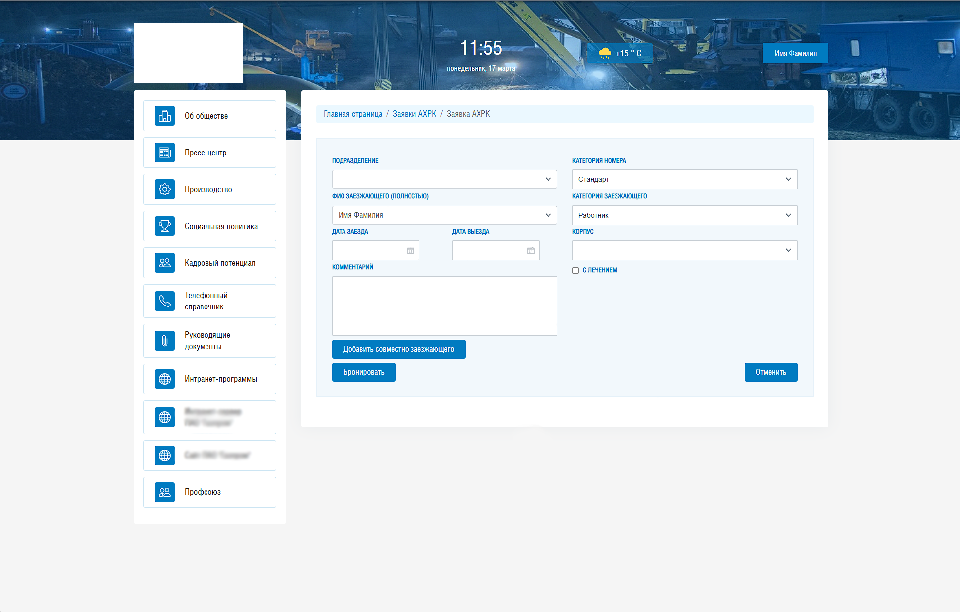This screenshot has width=960, height=612.
Task: Open the Кадровый потенциал menu item
Action: (x=220, y=263)
